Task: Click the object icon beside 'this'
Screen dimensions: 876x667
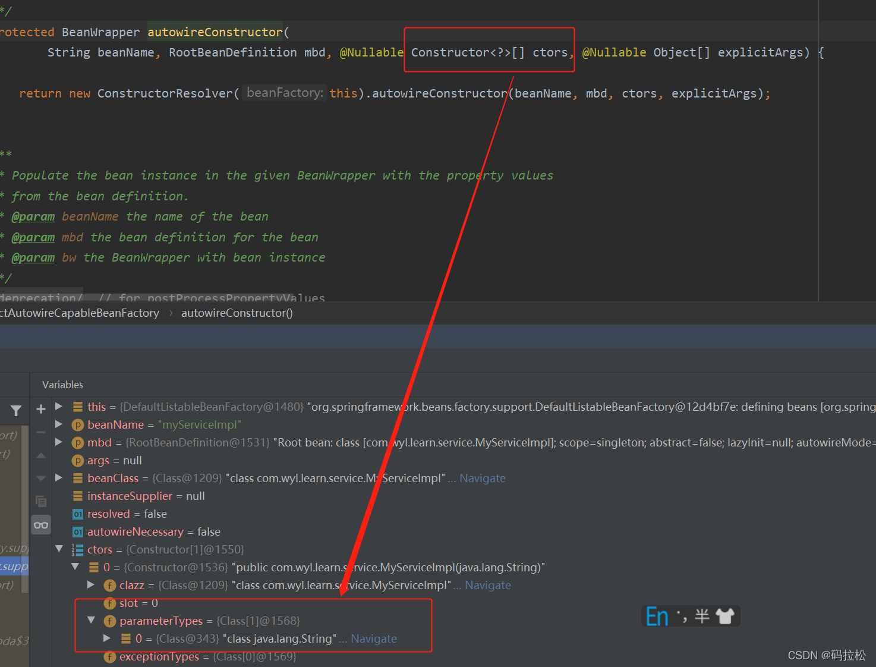Action: (78, 407)
